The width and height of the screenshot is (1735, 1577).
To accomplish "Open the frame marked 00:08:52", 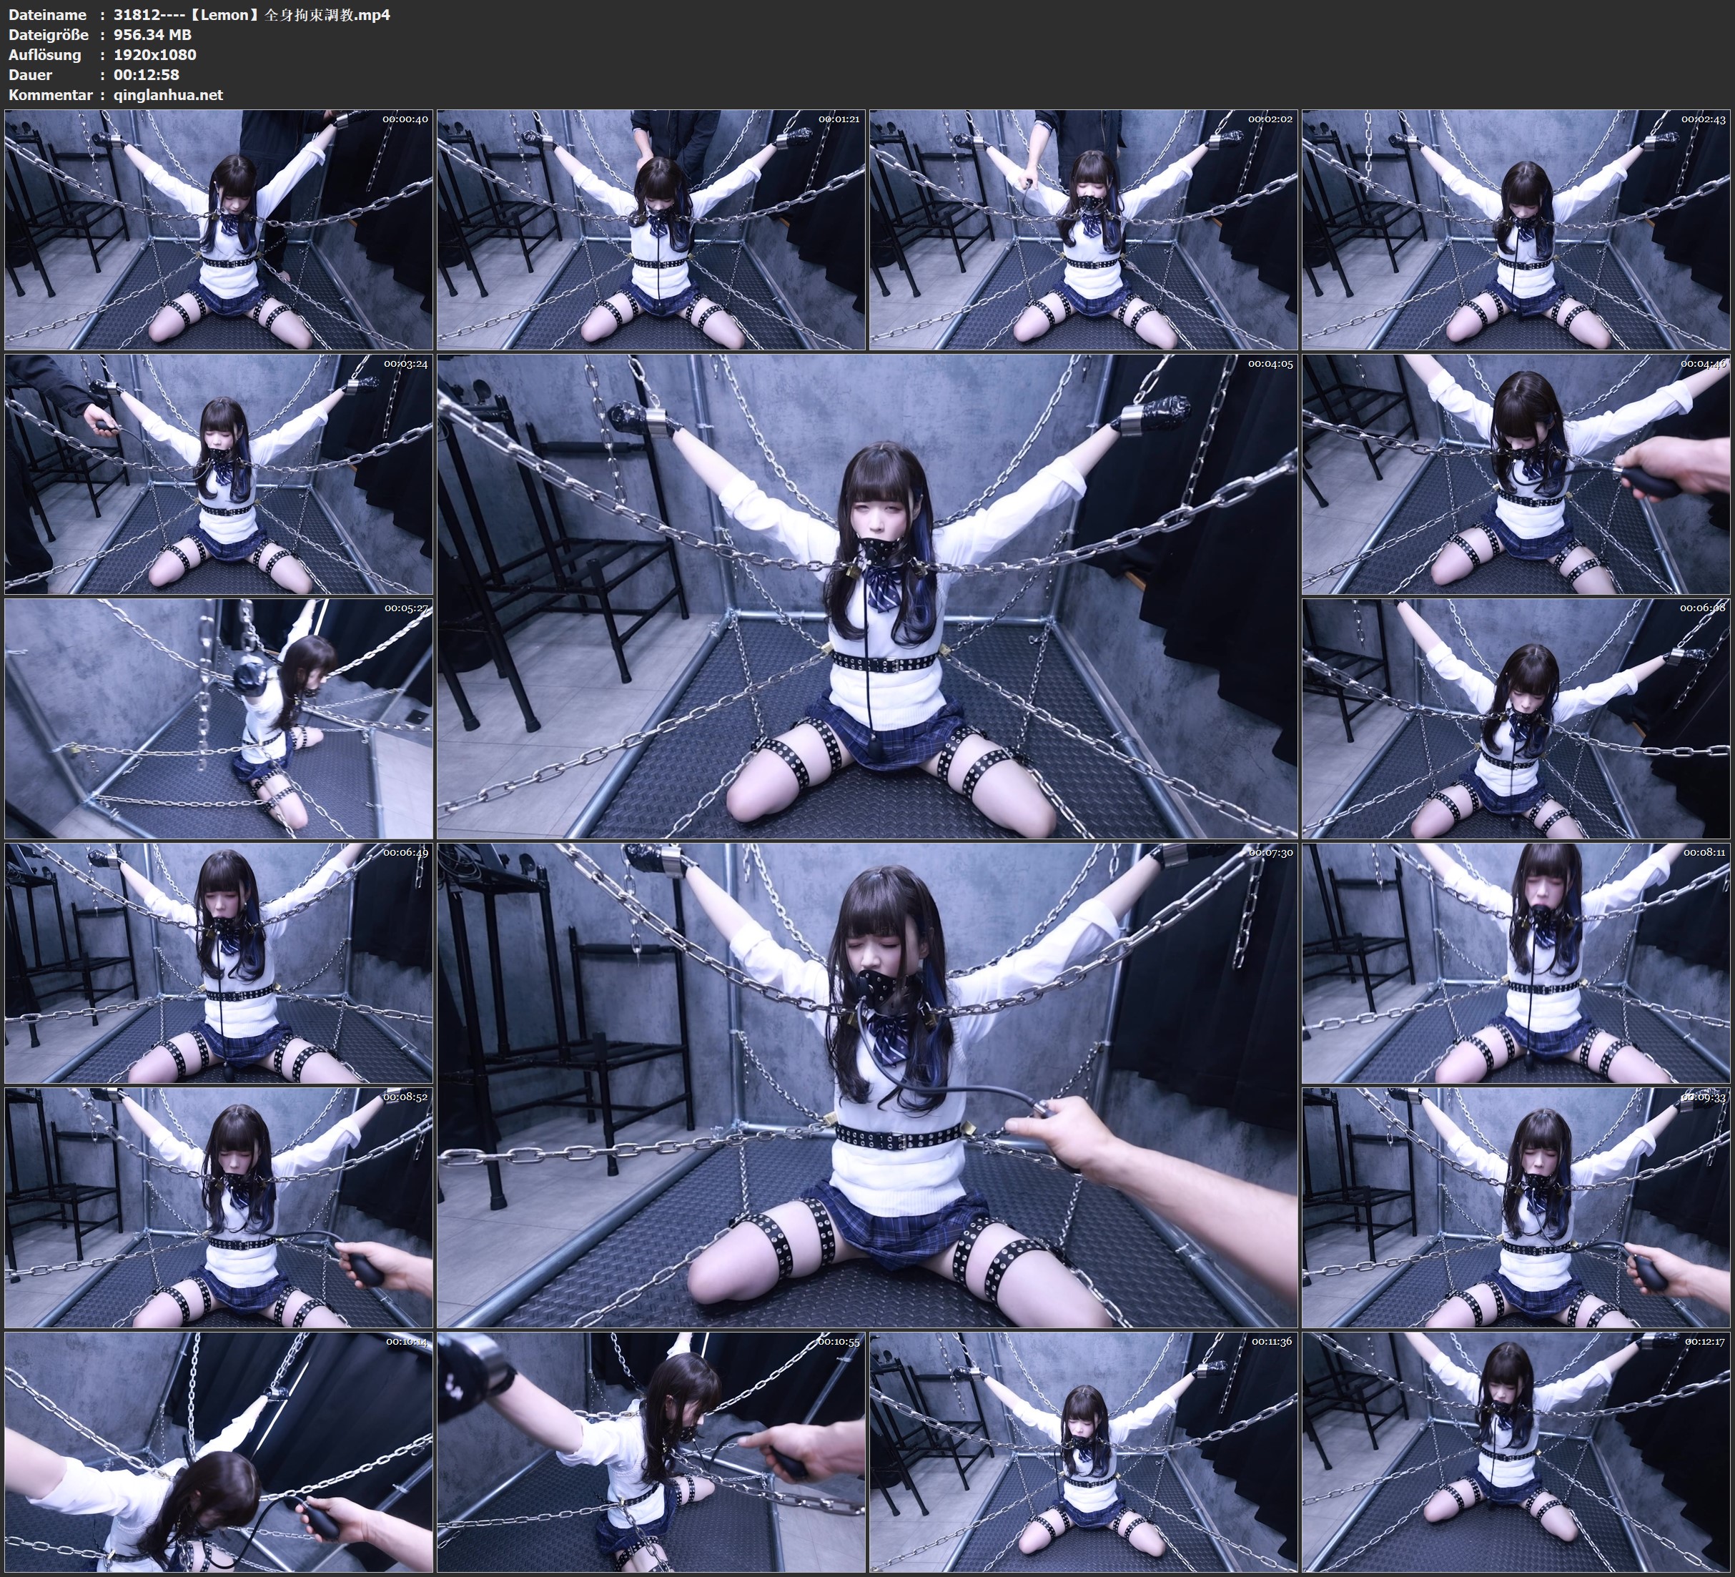I will 219,1207.
